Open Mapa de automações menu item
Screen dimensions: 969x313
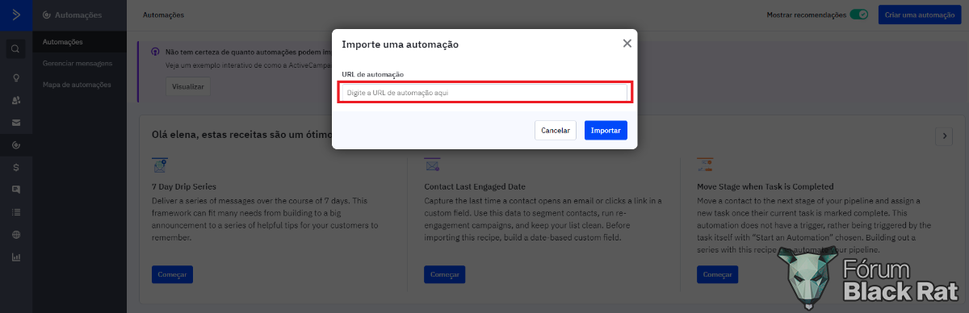(x=78, y=84)
